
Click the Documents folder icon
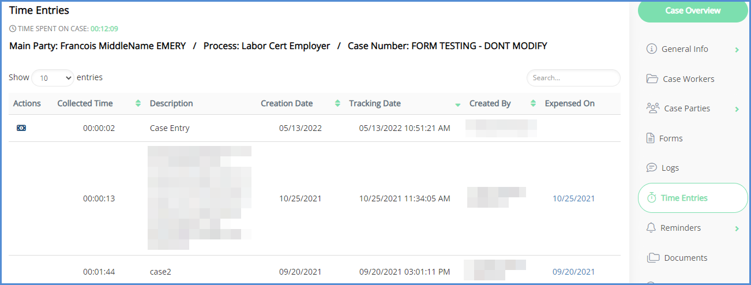coord(653,258)
